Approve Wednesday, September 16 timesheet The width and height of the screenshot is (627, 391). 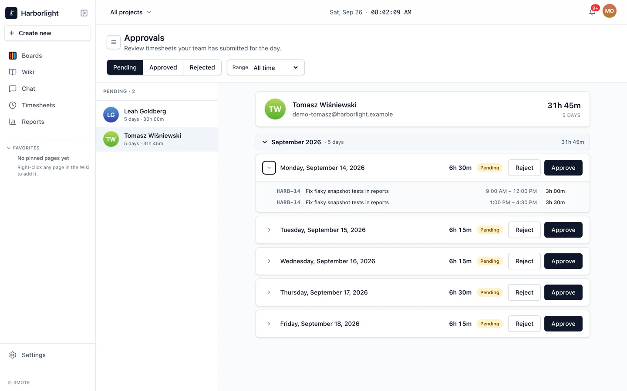click(x=563, y=261)
